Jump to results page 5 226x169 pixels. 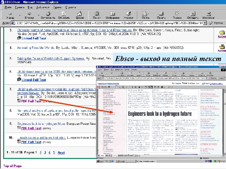tap(54, 152)
